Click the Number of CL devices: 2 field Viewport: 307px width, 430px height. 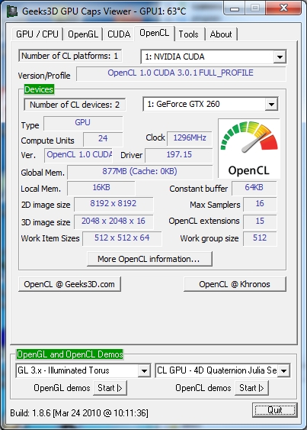click(75, 105)
